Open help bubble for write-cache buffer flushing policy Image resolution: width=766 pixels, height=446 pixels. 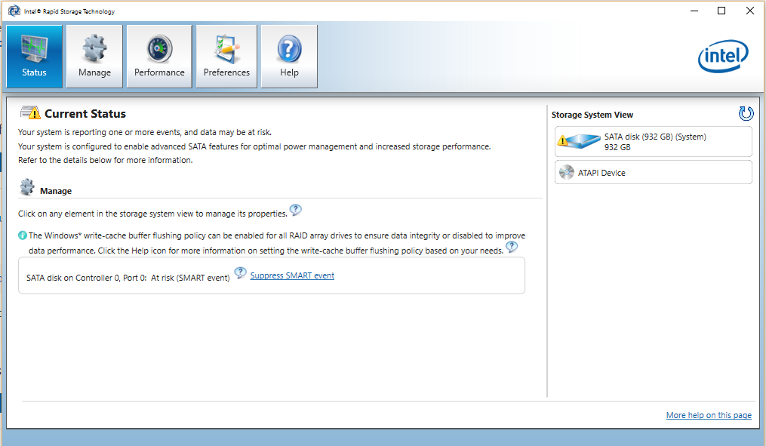(512, 247)
